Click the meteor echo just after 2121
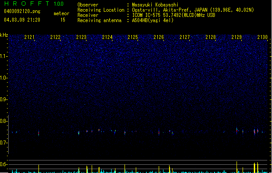Viewport: 272px width, 173px height. coord(38,133)
